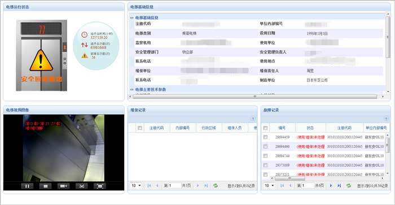The width and height of the screenshot is (395, 205).
Task: Sort 故障记录 by 编号 column
Action: coord(282,128)
